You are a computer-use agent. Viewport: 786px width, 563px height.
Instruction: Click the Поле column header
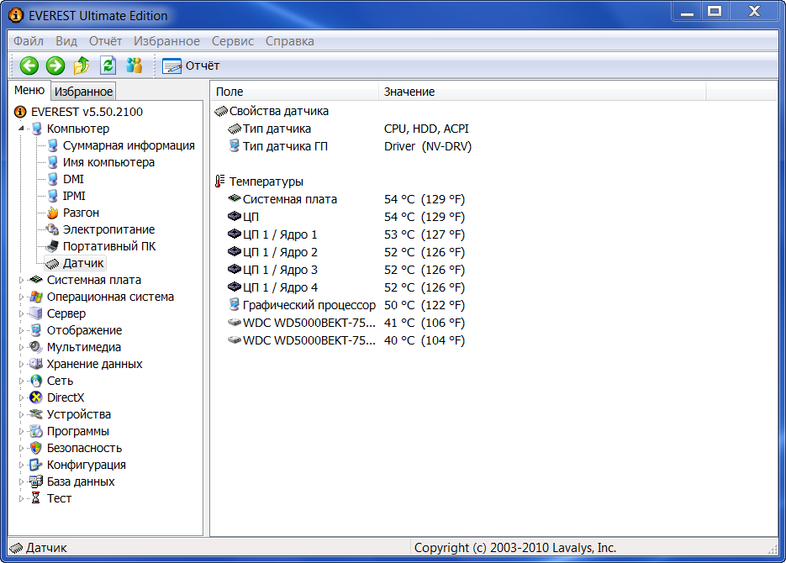tap(294, 92)
